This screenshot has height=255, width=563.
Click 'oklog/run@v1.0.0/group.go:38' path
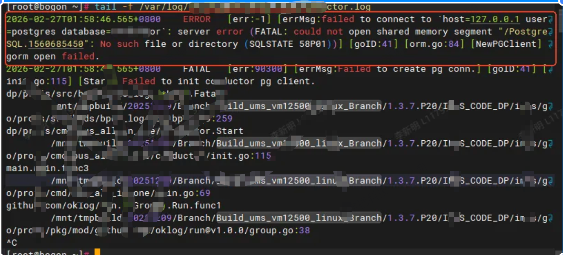pos(233,230)
